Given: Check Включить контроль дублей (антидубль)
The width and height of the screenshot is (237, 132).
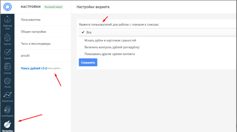Looking at the screenshot, I should point(81,47).
